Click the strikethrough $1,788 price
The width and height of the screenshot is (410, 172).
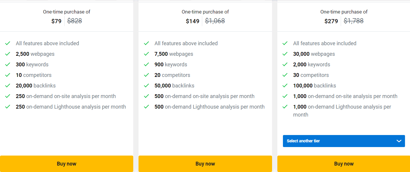click(x=354, y=21)
